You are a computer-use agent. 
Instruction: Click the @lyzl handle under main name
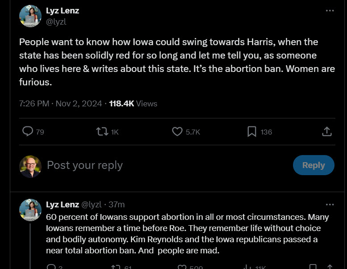(x=56, y=22)
